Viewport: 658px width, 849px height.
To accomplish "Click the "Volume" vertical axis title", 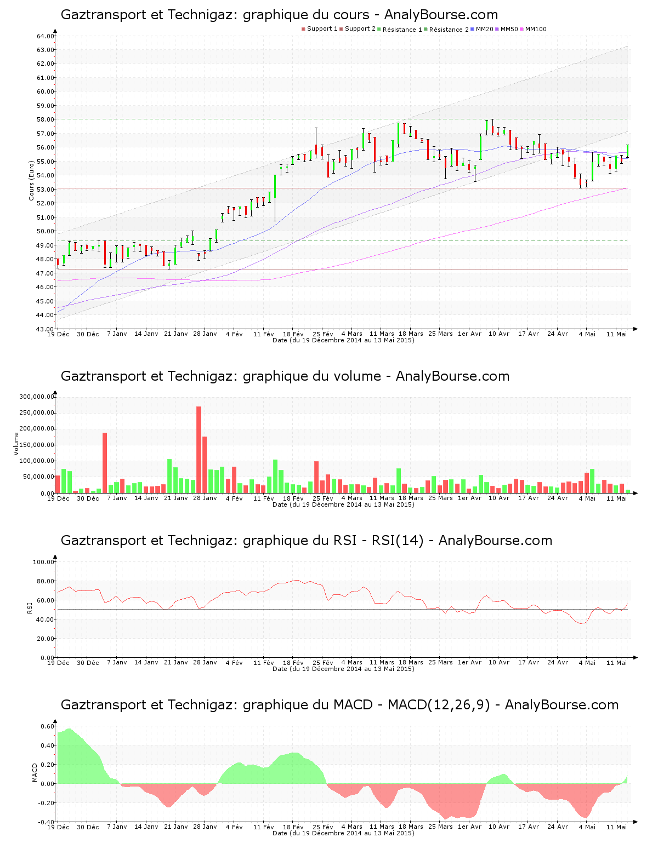I will click(x=16, y=444).
